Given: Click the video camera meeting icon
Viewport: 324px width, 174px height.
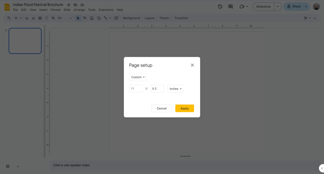Looking at the screenshot, I should coord(242,6).
